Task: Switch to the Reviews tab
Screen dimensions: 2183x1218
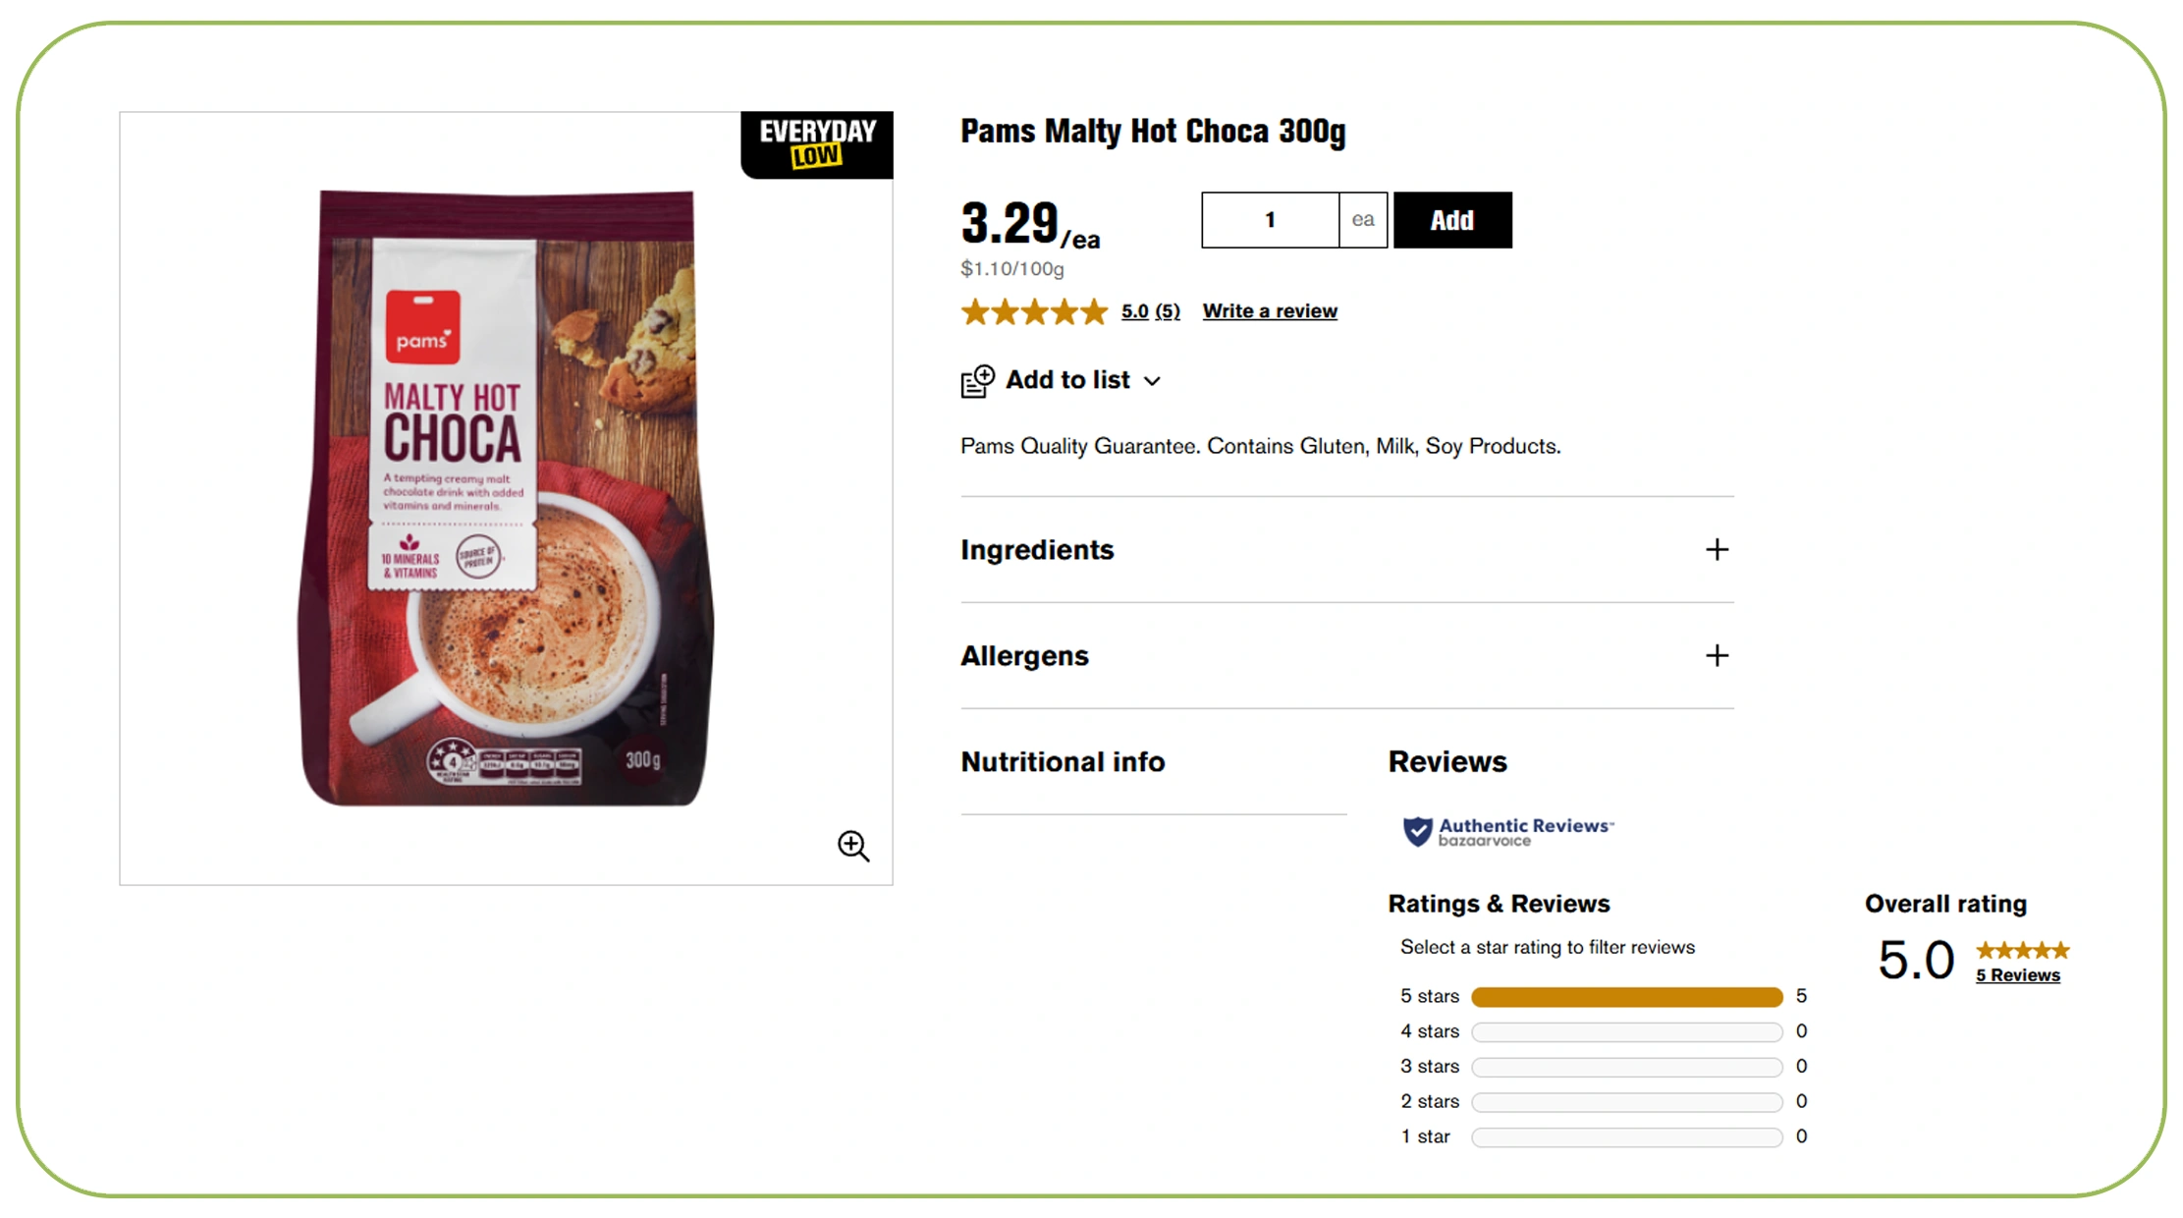Action: [x=1446, y=762]
